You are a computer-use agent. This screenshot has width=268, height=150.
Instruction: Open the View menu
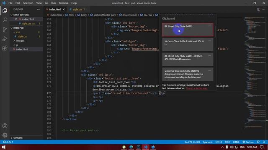point(39,3)
